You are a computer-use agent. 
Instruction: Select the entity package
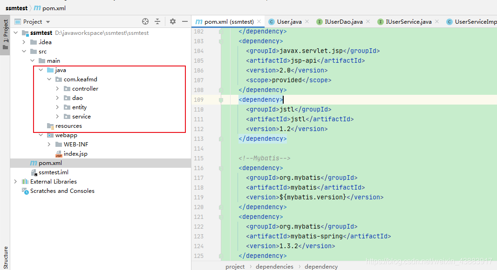[79, 107]
